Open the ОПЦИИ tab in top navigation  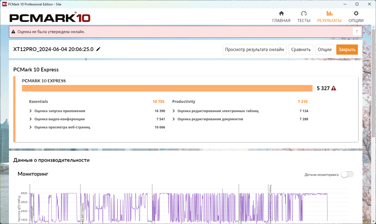[356, 17]
